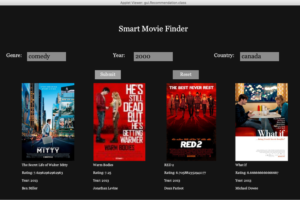Select the RED 2 title below poster
The height and width of the screenshot is (200, 300).
tap(169, 165)
